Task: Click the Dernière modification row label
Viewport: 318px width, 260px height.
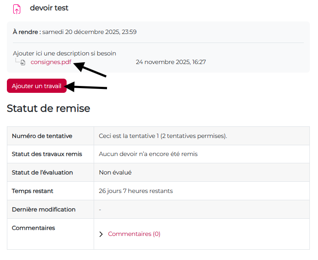Action: (43, 209)
